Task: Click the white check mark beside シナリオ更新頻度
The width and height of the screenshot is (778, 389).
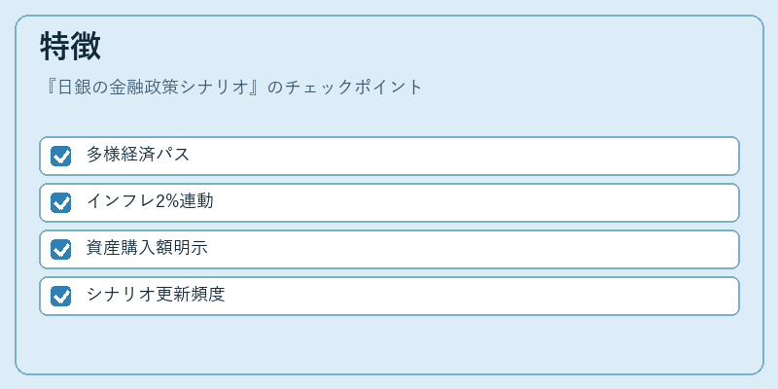Action: coord(61,297)
